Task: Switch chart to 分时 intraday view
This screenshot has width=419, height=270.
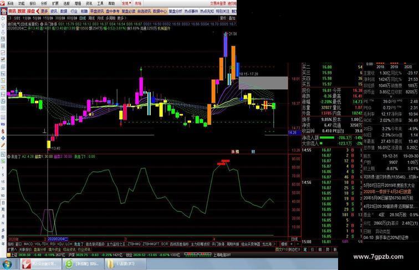Action: [17, 18]
